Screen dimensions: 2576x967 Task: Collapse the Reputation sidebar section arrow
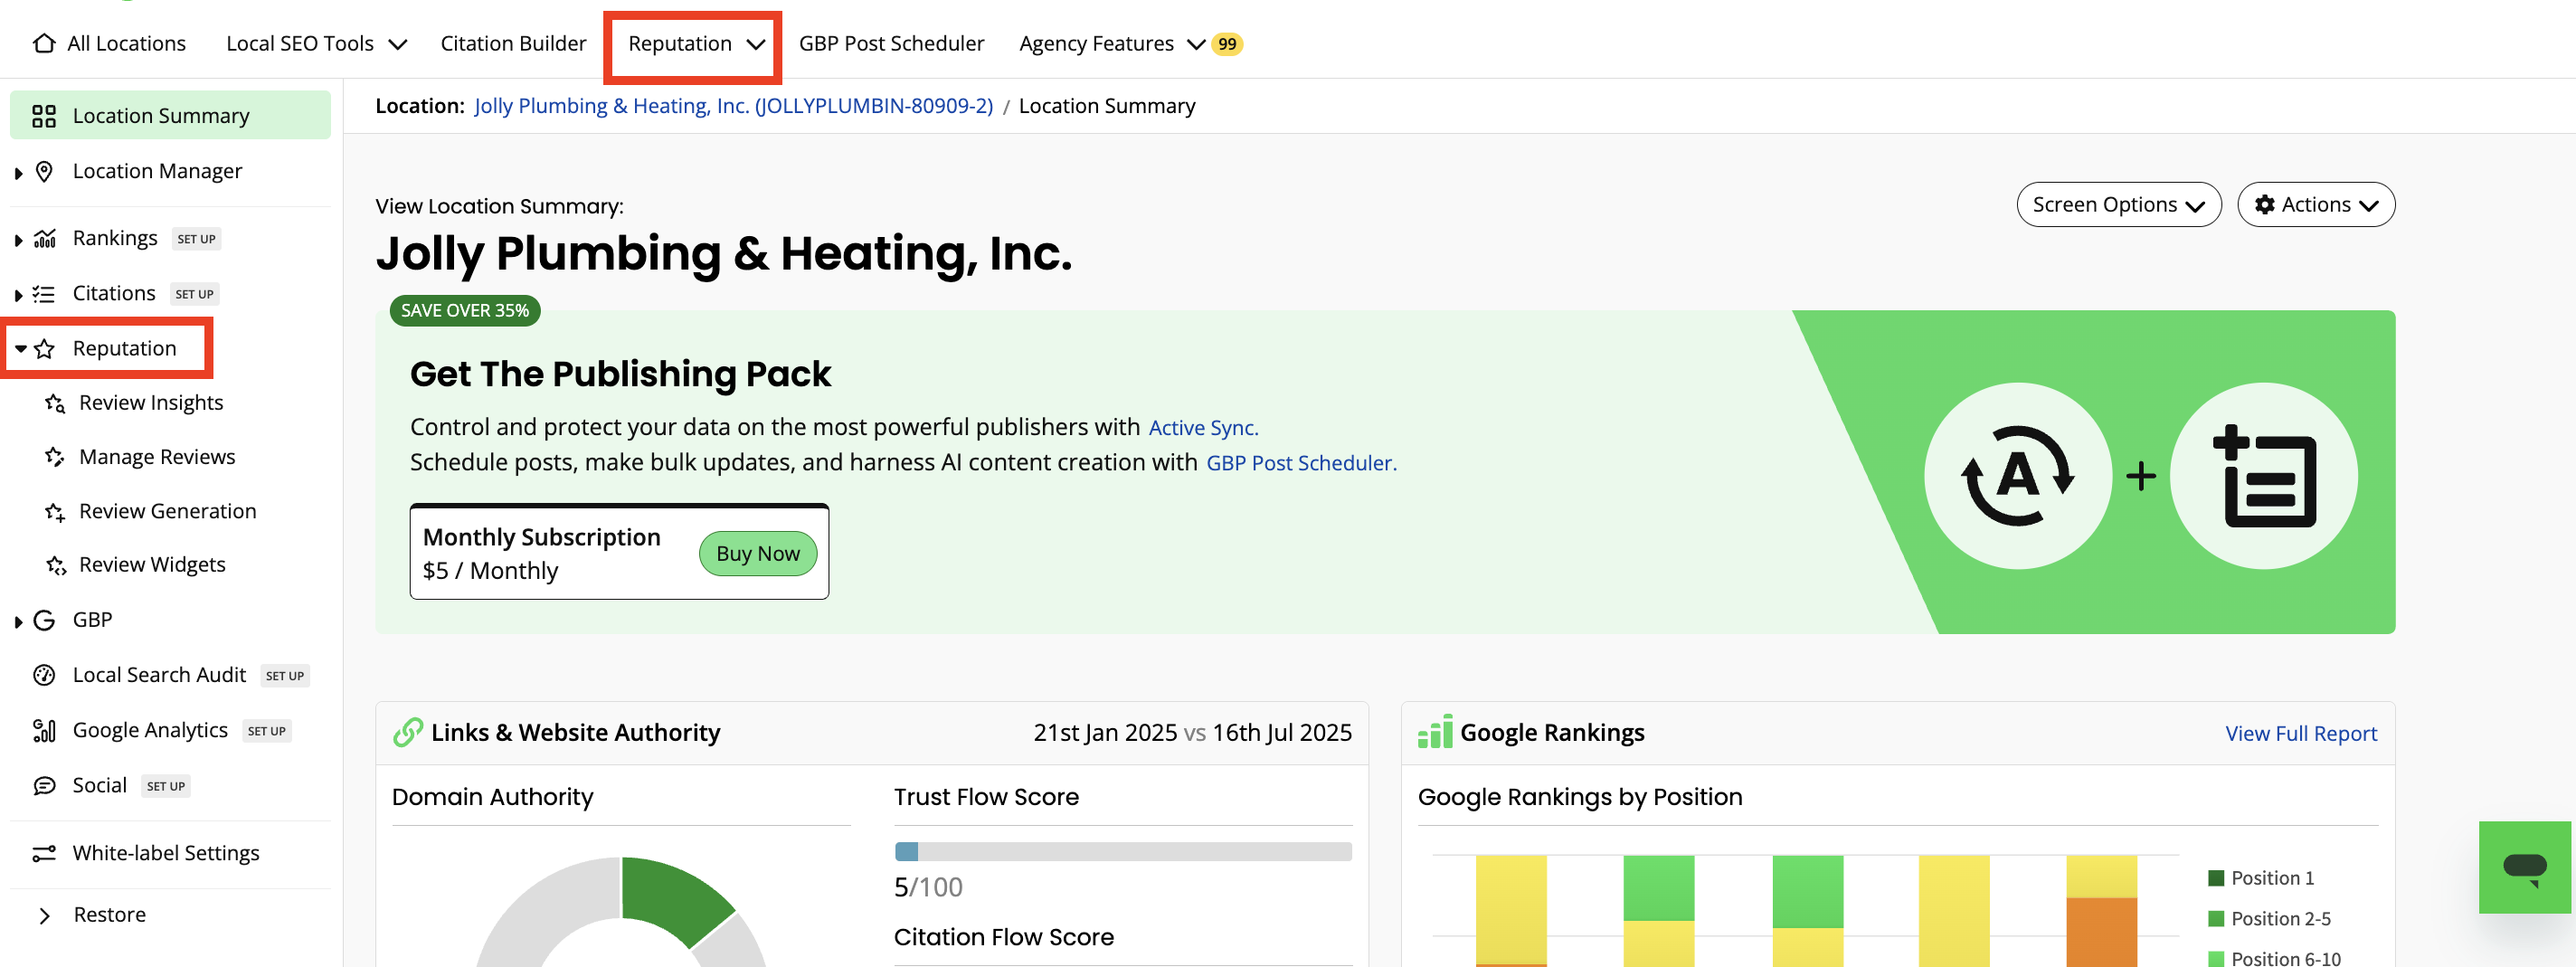[x=20, y=349]
